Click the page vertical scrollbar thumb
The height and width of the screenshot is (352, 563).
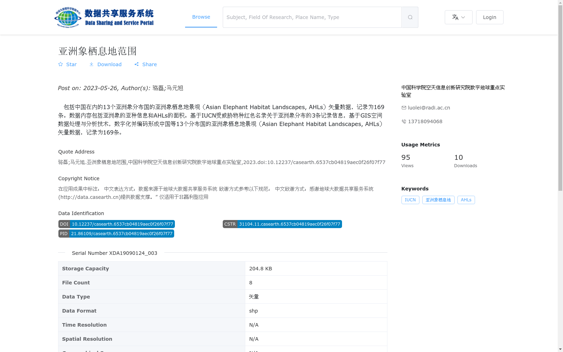(561, 98)
